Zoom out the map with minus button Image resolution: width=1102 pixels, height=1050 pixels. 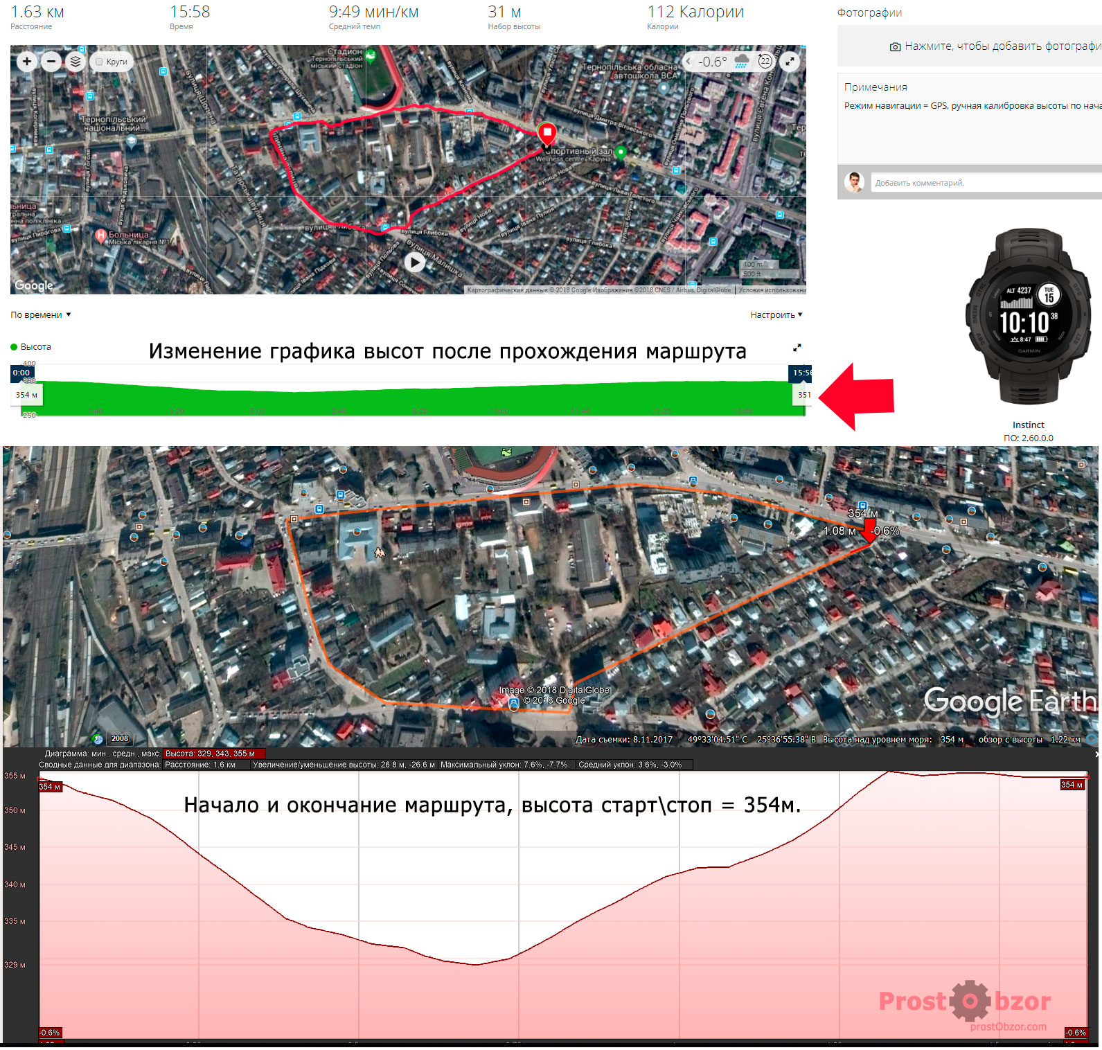click(x=51, y=62)
